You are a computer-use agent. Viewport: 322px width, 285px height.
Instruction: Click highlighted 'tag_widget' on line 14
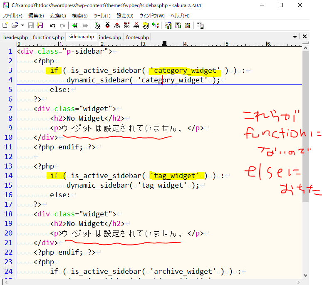174,176
